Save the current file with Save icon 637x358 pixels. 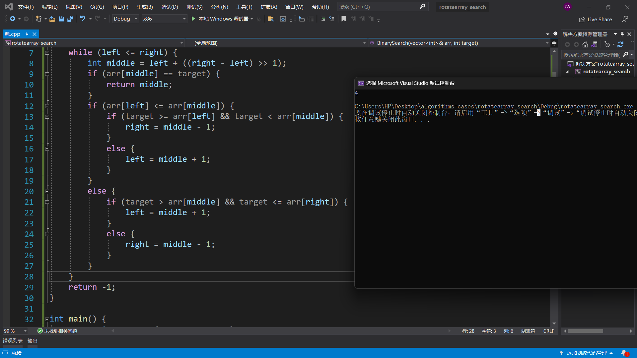[61, 19]
